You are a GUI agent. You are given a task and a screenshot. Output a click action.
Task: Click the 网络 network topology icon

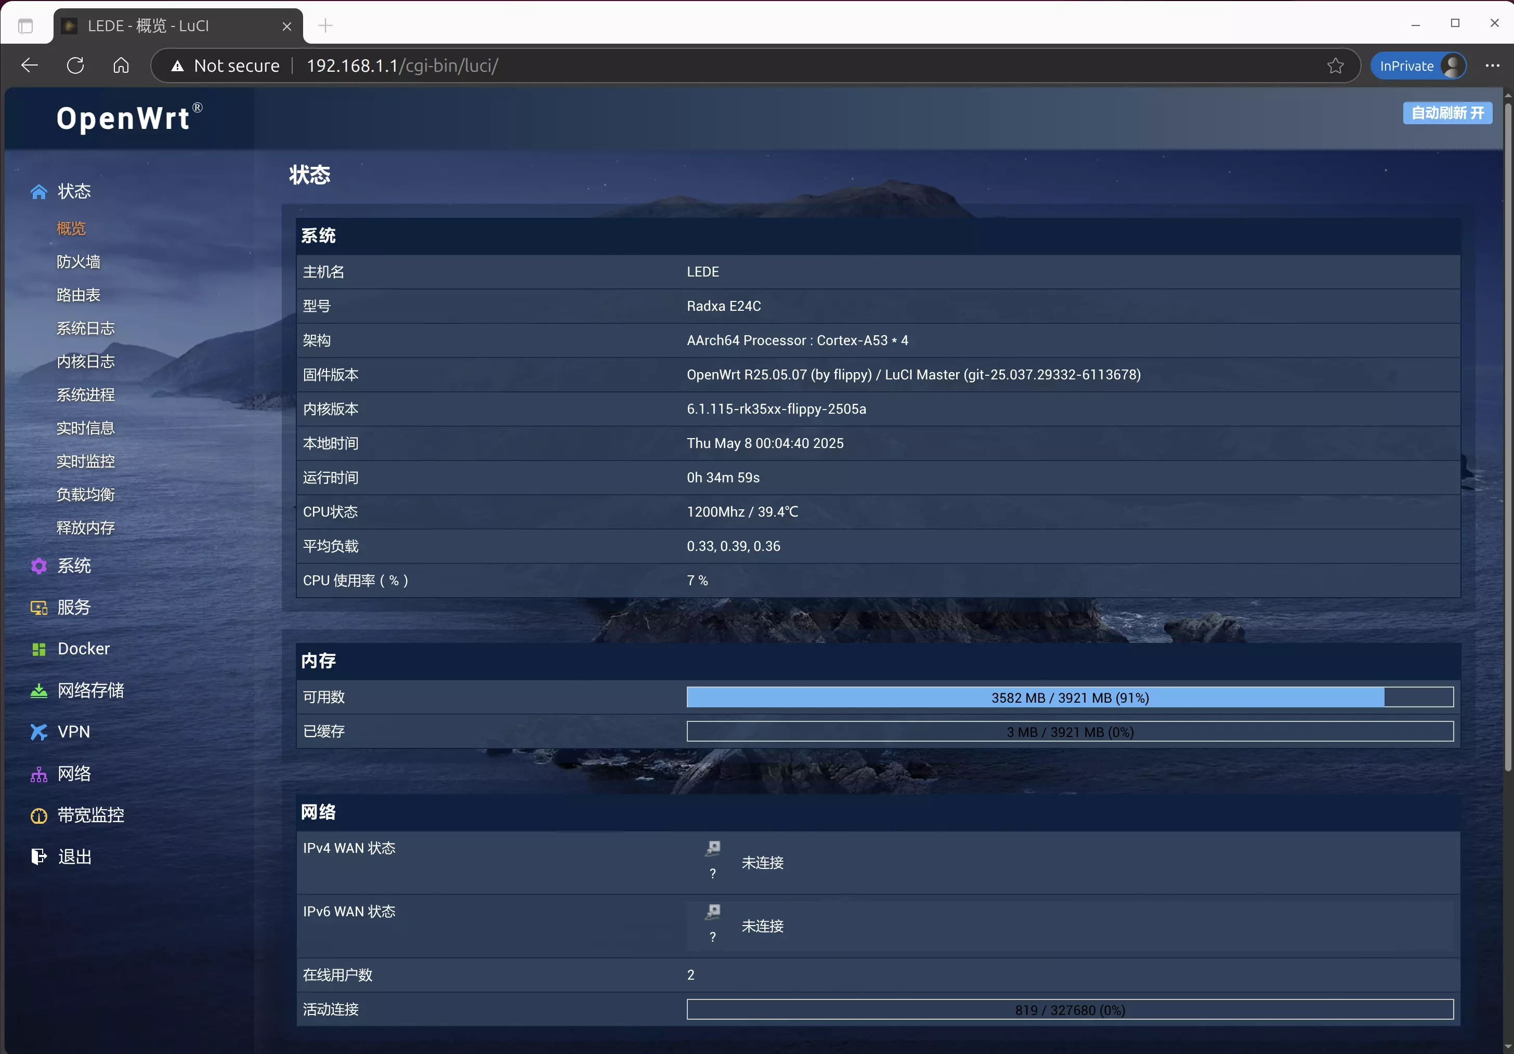coord(39,774)
